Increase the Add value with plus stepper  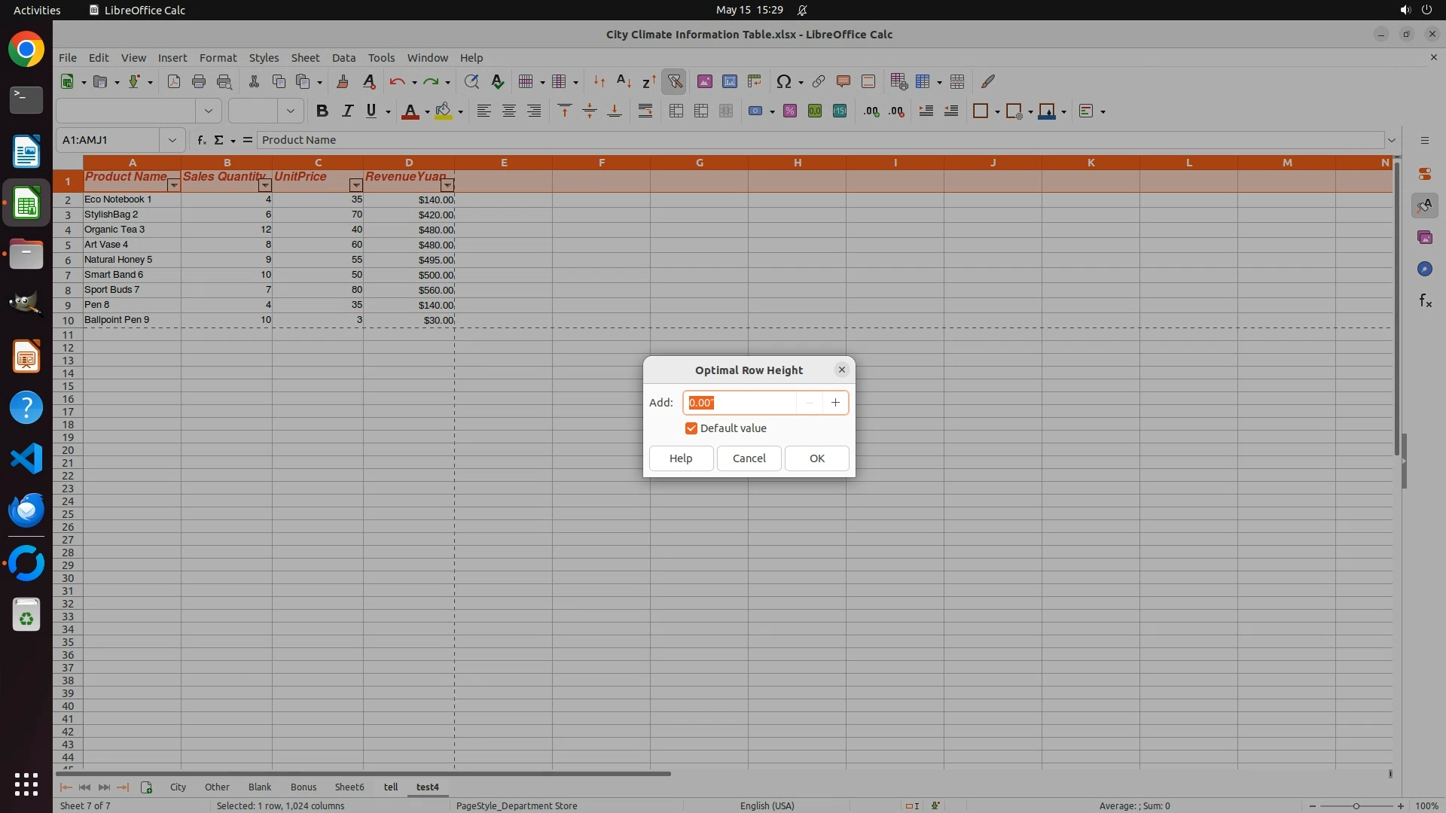(x=835, y=403)
